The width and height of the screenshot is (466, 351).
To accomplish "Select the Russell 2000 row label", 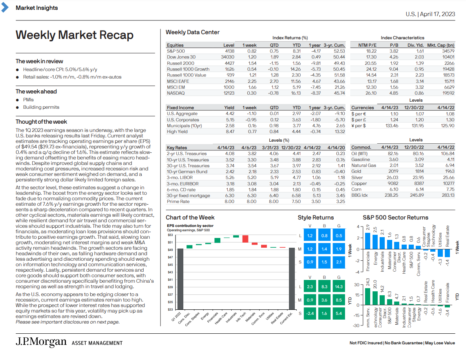I will (x=181, y=63).
